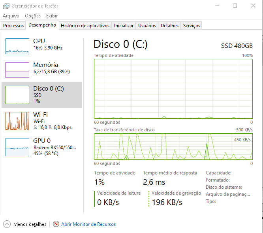This screenshot has width=263, height=233.
Task: Click the Taxa de transferência de disco graph
Action: tap(173, 146)
